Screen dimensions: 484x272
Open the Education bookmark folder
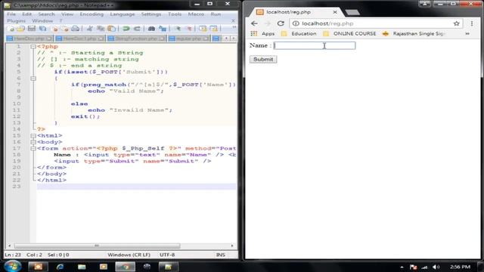299,33
